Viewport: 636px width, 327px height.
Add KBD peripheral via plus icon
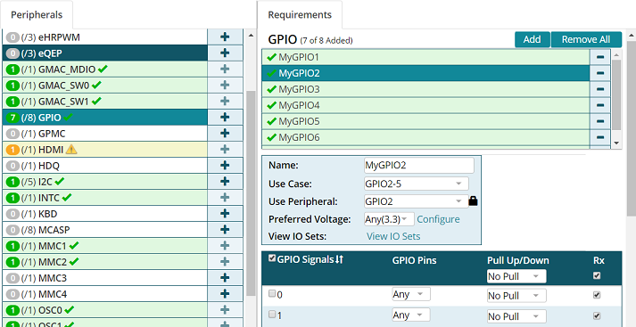point(225,214)
